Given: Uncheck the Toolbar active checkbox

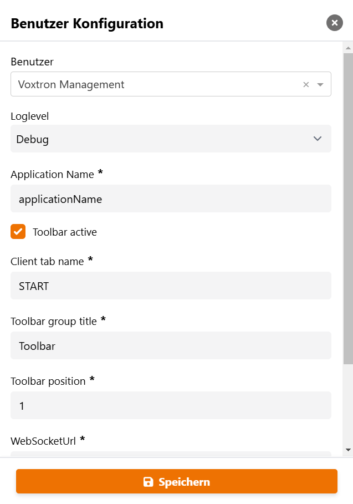Looking at the screenshot, I should pos(18,232).
